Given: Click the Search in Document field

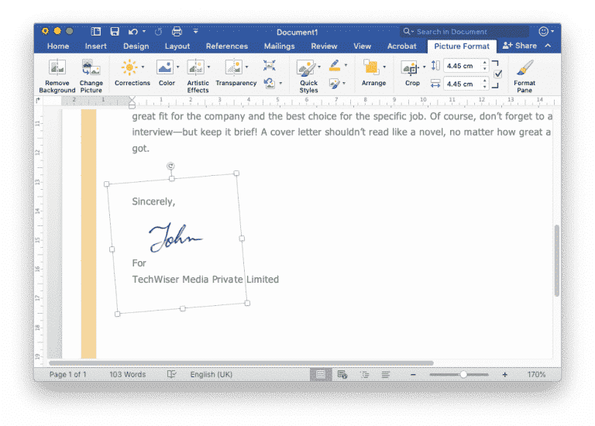Looking at the screenshot, I should point(464,32).
